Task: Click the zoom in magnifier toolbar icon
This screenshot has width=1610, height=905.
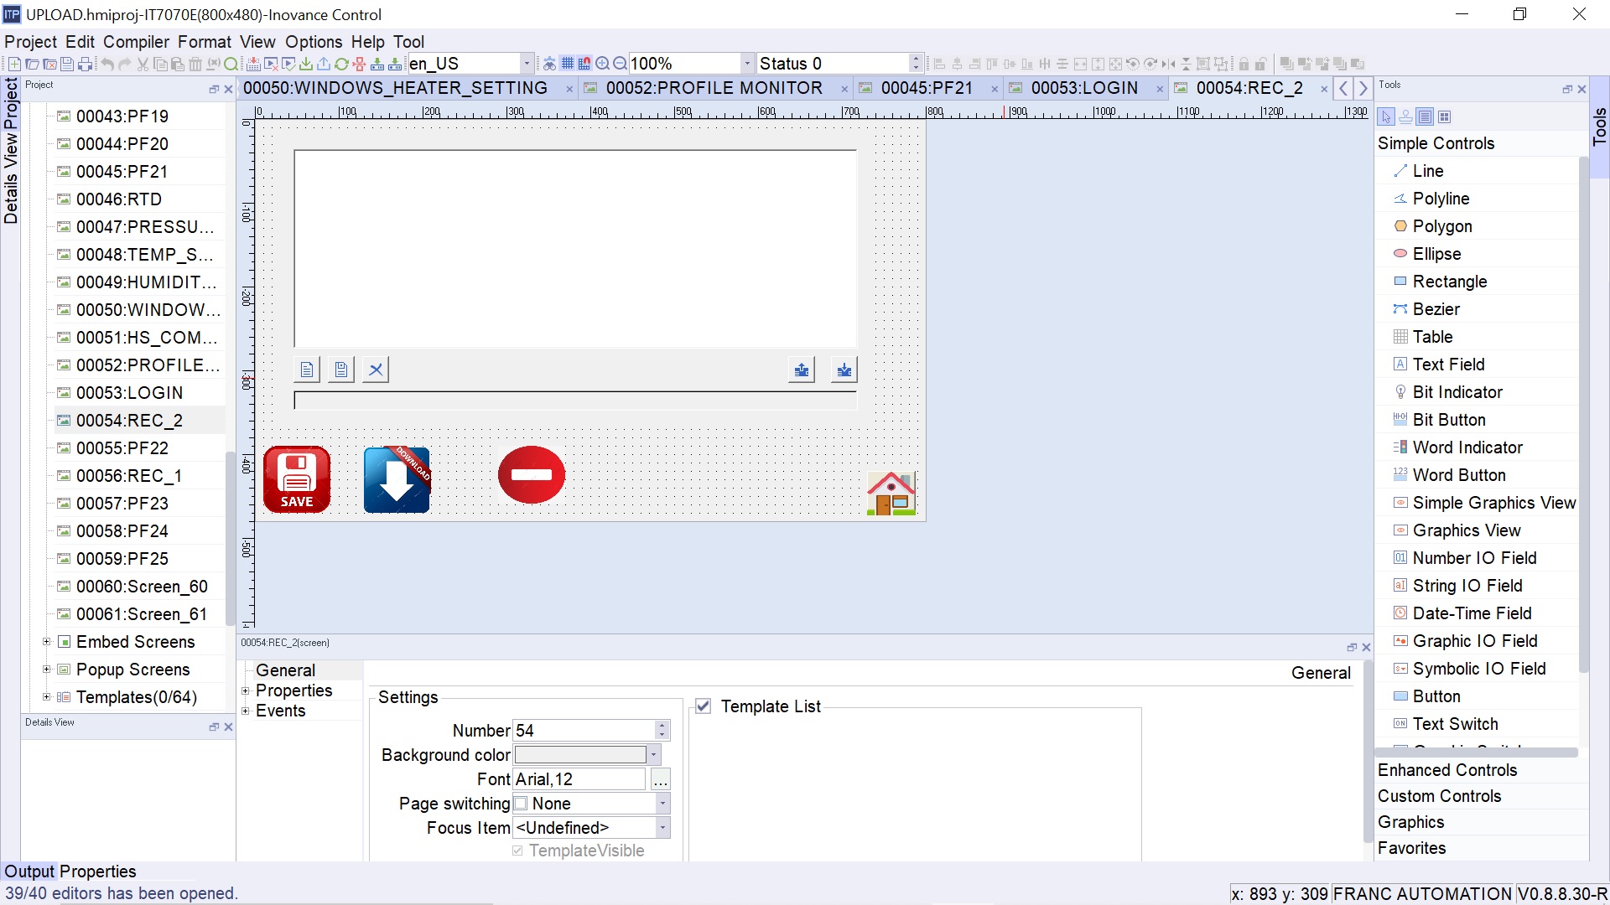Action: point(602,64)
